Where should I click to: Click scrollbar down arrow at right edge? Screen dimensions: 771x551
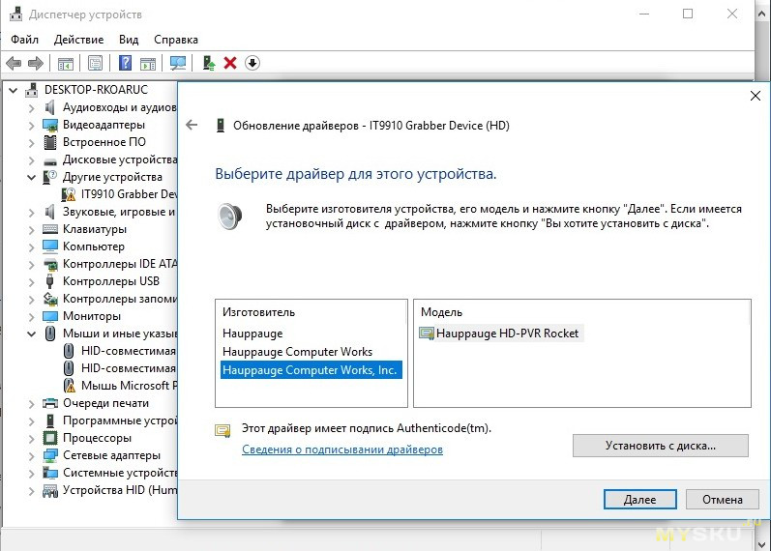coord(762,544)
